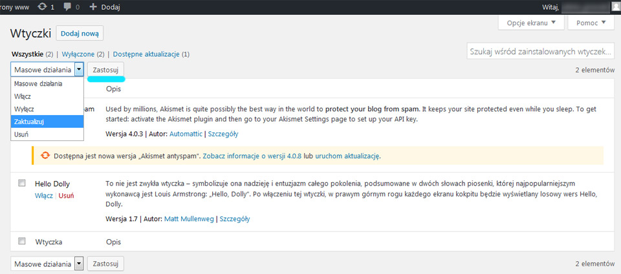Filter by Dostępne aktualizacje

click(146, 54)
